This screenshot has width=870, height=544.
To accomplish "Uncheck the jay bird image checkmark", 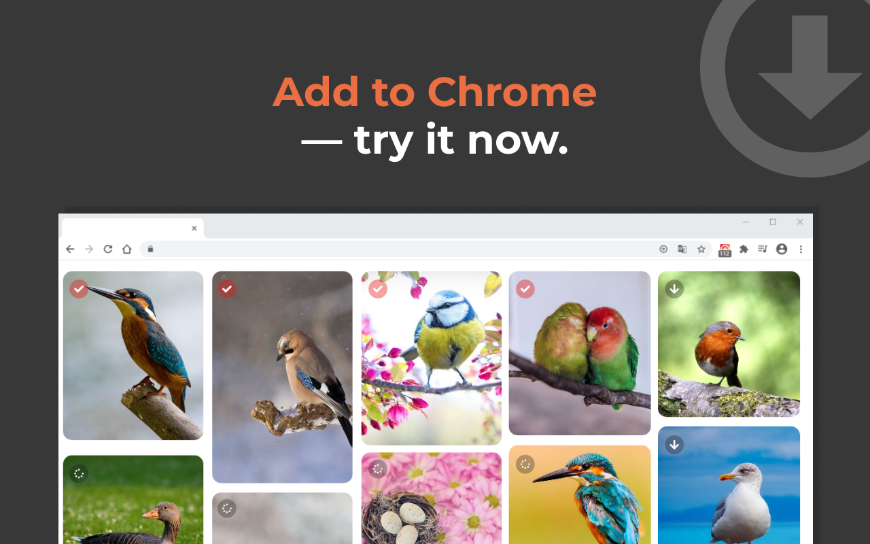I will click(x=227, y=289).
